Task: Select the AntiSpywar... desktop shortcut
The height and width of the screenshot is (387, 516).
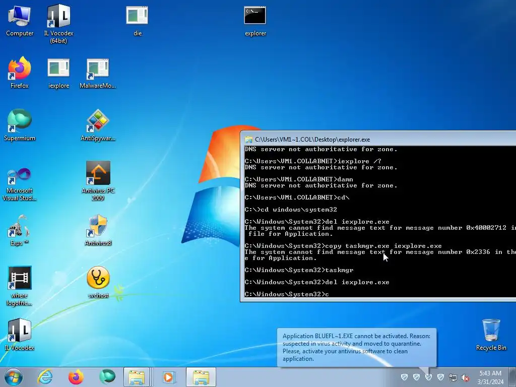Action: point(98,125)
